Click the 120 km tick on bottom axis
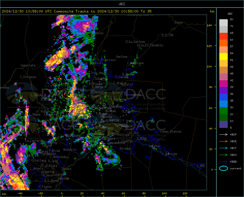244x197 pixels. click(x=185, y=193)
